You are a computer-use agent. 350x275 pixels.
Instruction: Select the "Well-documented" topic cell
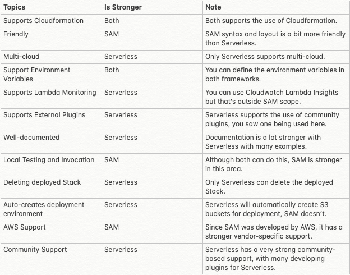[31, 137]
